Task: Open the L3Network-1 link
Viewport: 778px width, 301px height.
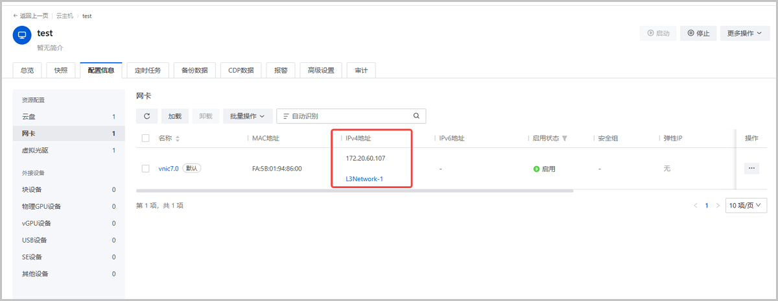Action: (x=365, y=179)
